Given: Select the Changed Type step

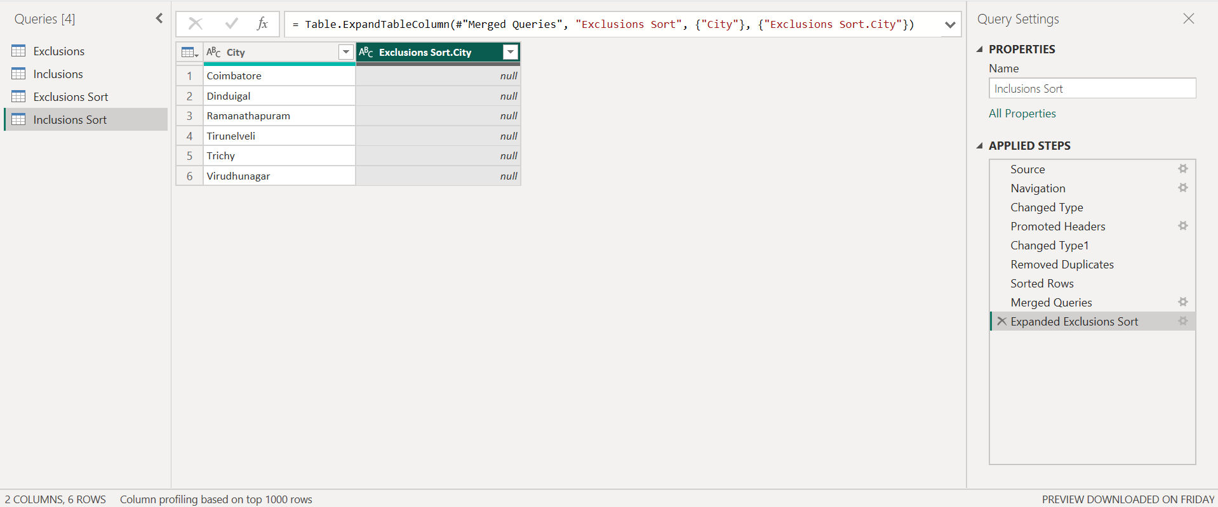Looking at the screenshot, I should pyautogui.click(x=1092, y=207).
